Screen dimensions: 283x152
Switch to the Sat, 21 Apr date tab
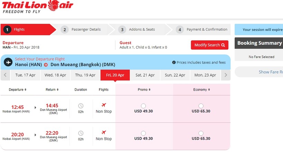click(x=145, y=75)
